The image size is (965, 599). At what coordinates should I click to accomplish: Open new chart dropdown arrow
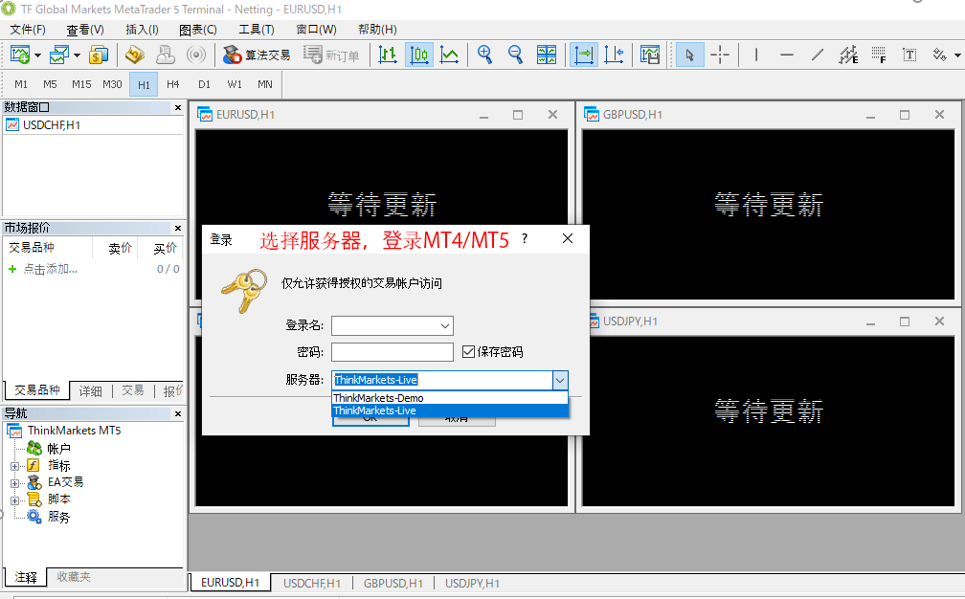pyautogui.click(x=37, y=55)
